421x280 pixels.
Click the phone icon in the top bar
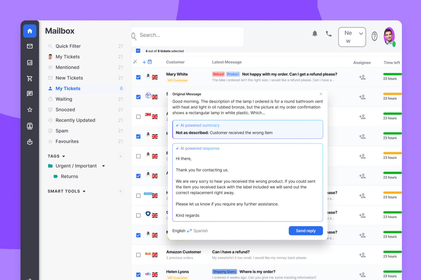click(x=329, y=33)
